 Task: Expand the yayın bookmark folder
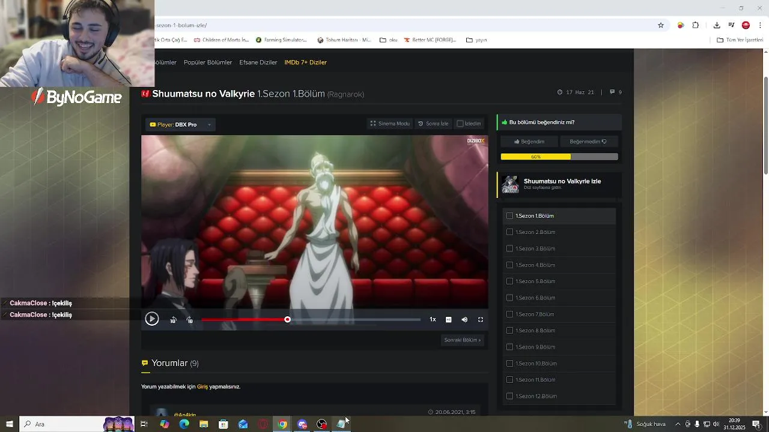476,40
